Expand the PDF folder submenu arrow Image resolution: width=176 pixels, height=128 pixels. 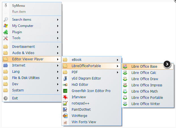click(x=118, y=72)
